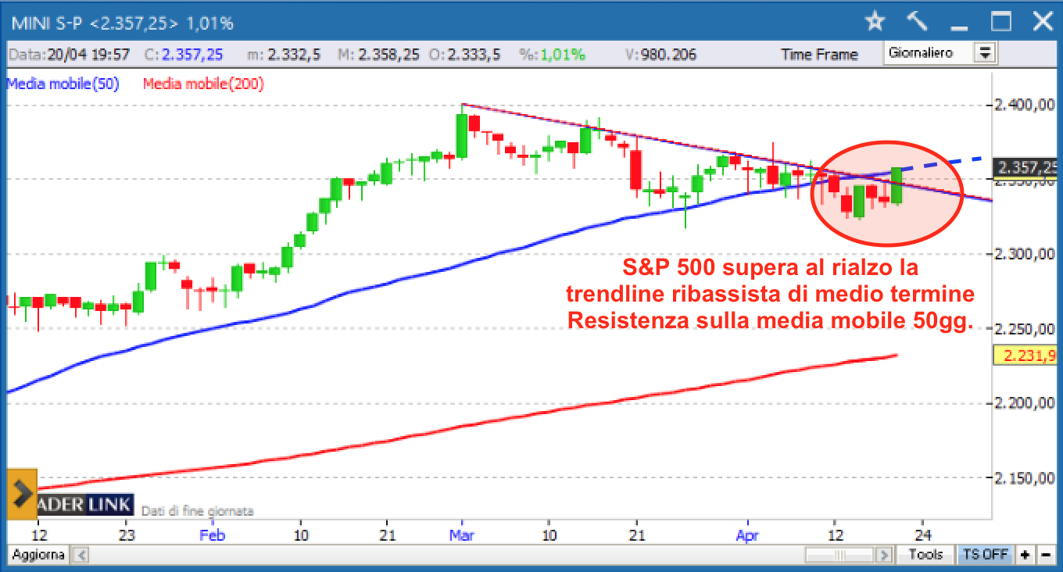Click the Aggiorna button

[38, 555]
